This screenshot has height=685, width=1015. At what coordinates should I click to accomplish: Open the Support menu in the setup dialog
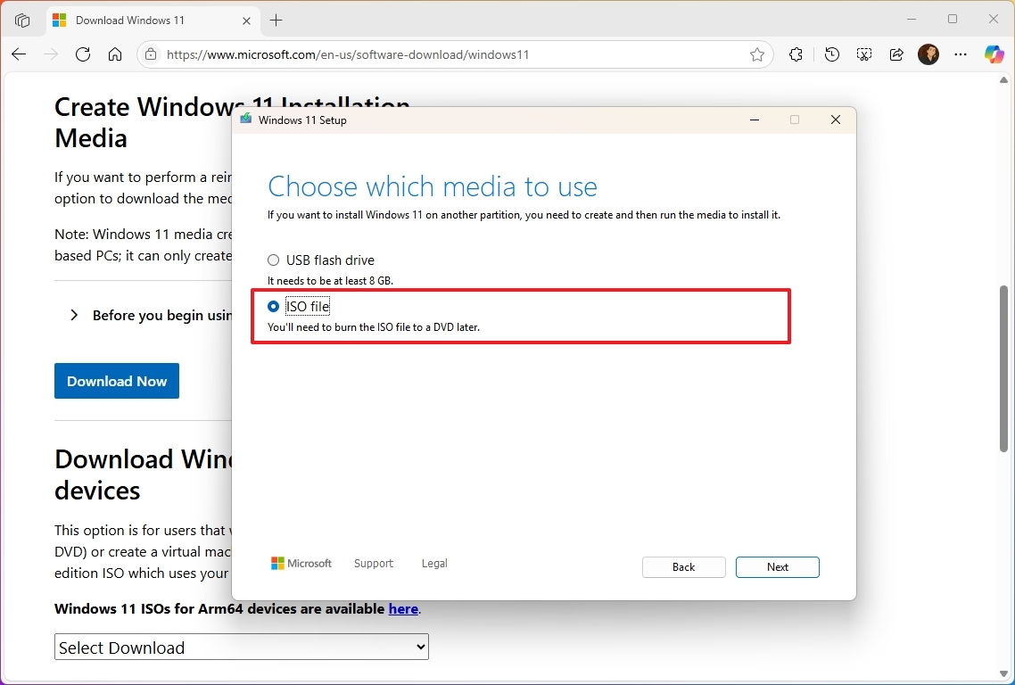point(373,563)
